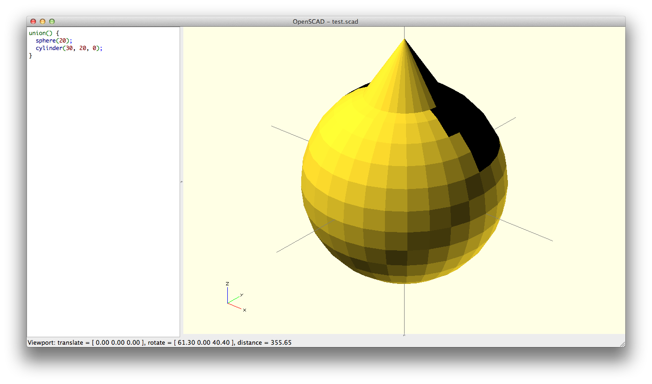Click the green zoom window button
This screenshot has height=384, width=652.
52,22
